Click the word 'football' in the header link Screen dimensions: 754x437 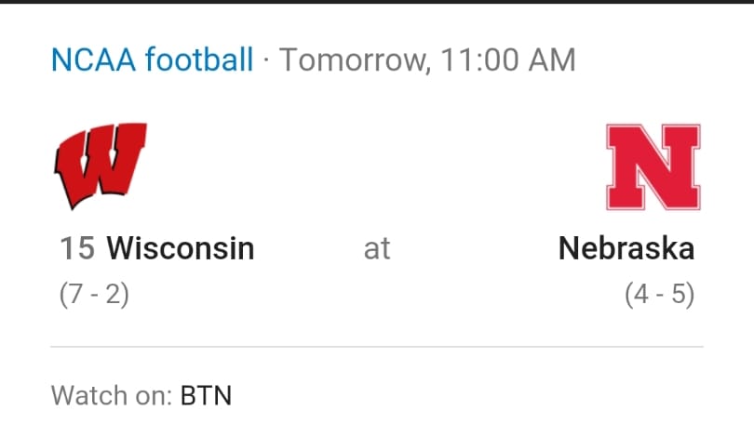pyautogui.click(x=199, y=60)
